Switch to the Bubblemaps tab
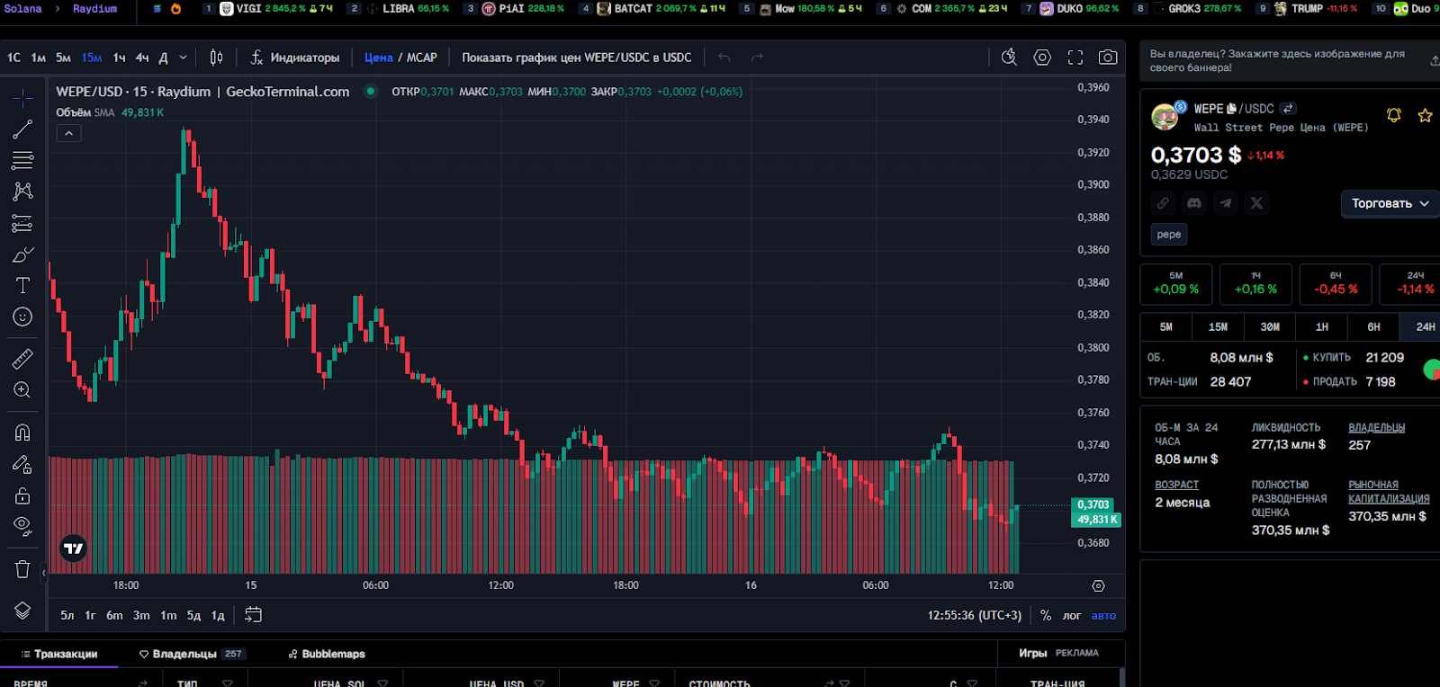The image size is (1440, 687). tap(327, 654)
